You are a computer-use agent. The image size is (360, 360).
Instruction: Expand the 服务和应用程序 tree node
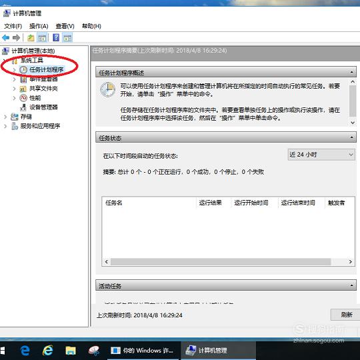coord(5,126)
